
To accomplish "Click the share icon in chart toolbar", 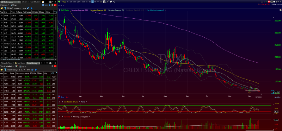I will pyautogui.click(x=114, y=2).
